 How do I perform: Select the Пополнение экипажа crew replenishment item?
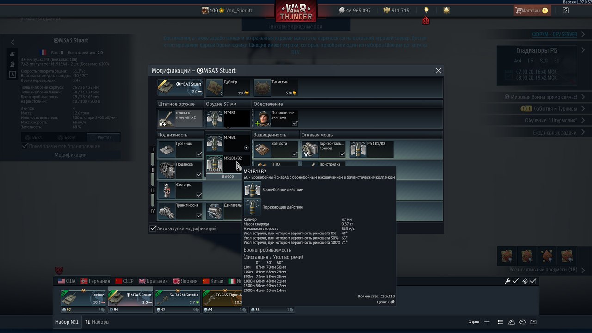click(x=276, y=118)
